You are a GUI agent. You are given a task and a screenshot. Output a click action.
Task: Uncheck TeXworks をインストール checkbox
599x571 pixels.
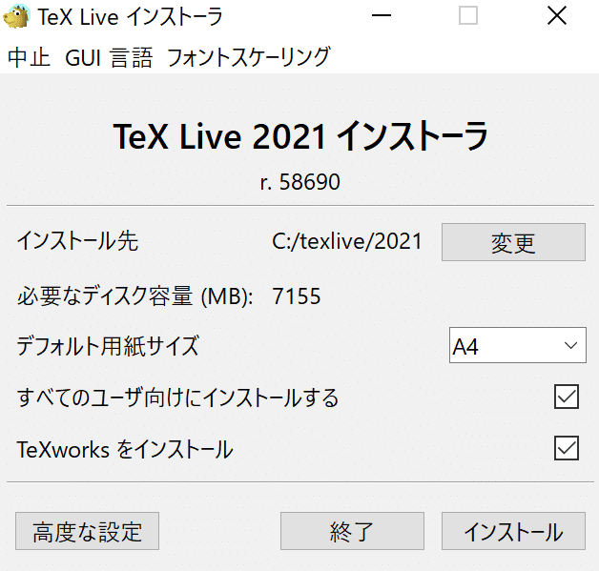click(x=567, y=448)
